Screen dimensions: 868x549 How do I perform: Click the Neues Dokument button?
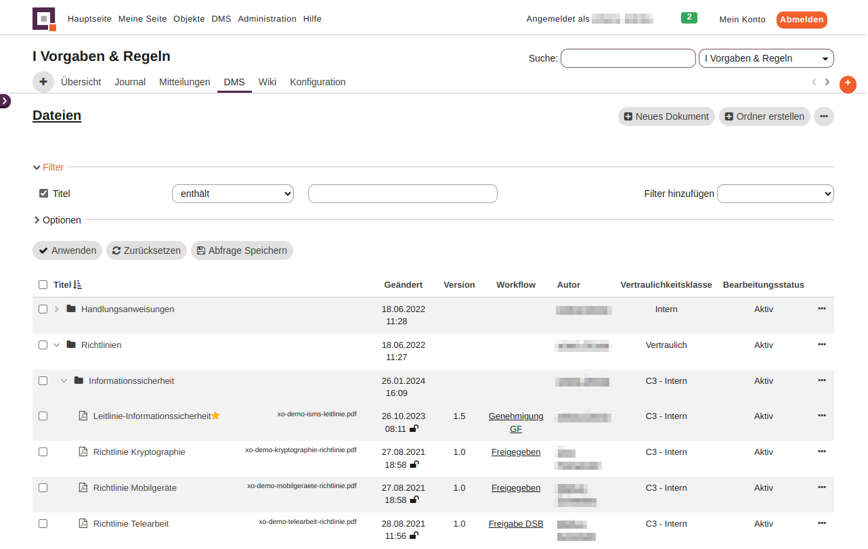pyautogui.click(x=666, y=116)
